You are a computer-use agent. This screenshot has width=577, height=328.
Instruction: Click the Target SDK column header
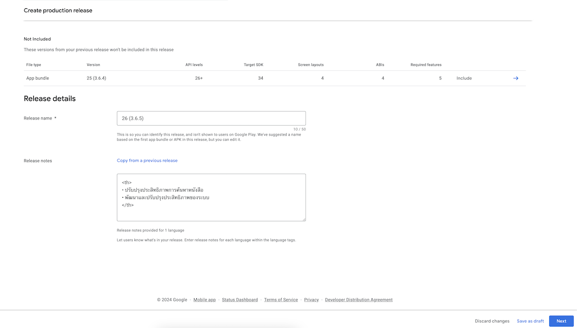coord(253,65)
